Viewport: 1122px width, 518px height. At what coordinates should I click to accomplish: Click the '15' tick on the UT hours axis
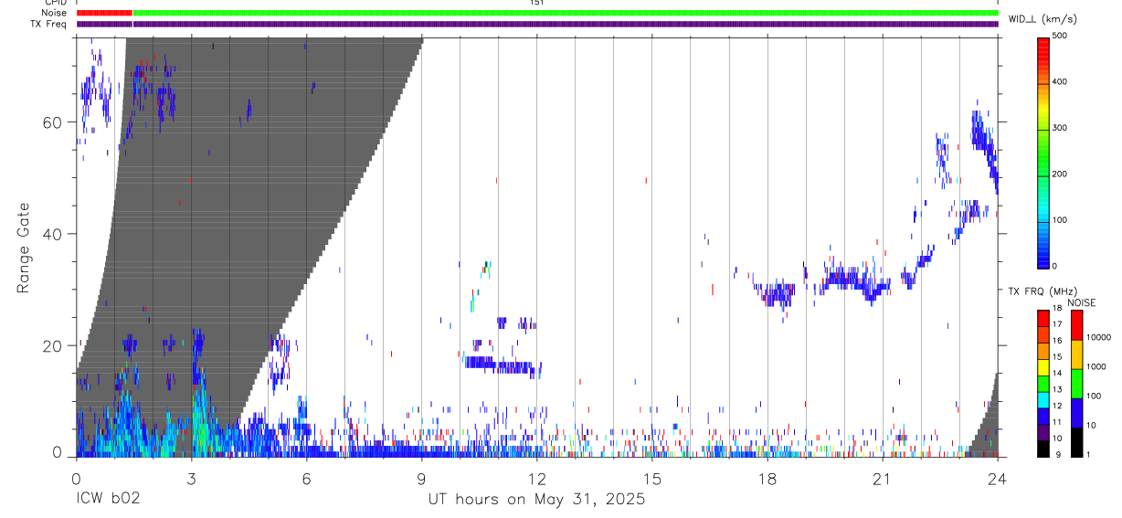652,479
